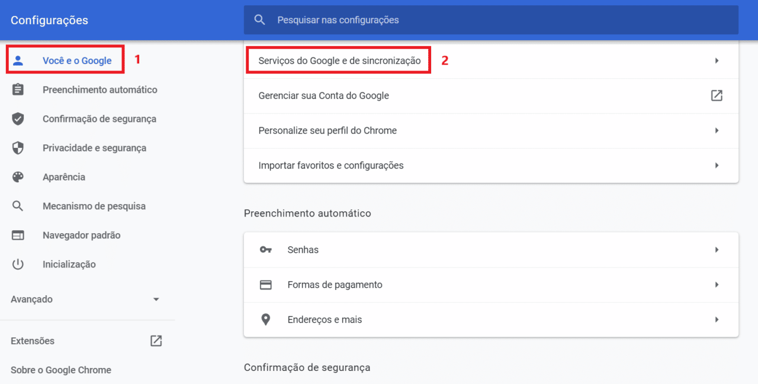Open Privacidade e segurança sidebar section
Image resolution: width=758 pixels, height=384 pixels.
pyautogui.click(x=94, y=148)
